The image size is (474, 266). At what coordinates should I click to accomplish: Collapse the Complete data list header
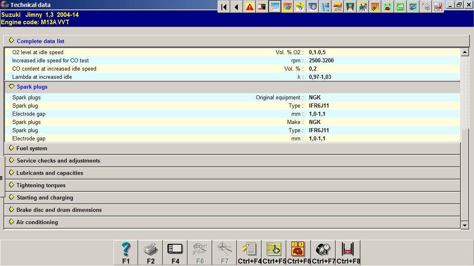coord(40,41)
